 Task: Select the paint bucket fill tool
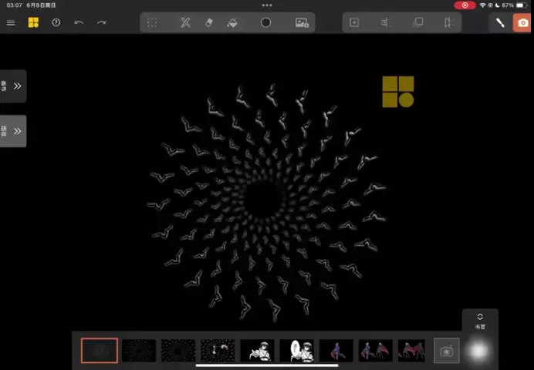[232, 23]
